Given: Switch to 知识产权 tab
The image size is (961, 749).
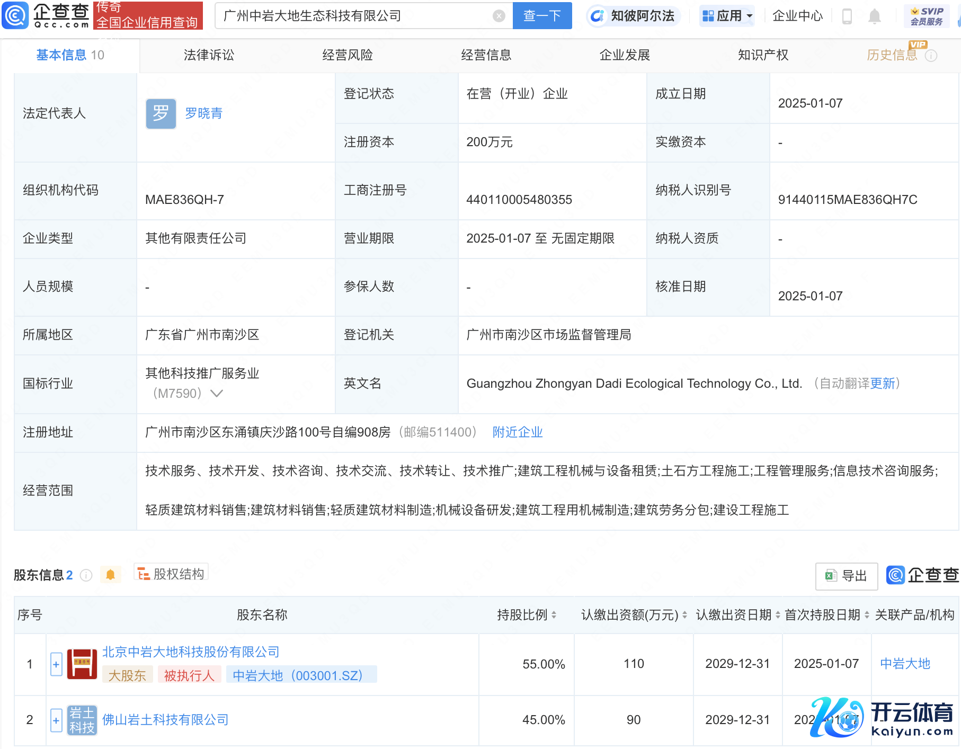Looking at the screenshot, I should pos(763,55).
